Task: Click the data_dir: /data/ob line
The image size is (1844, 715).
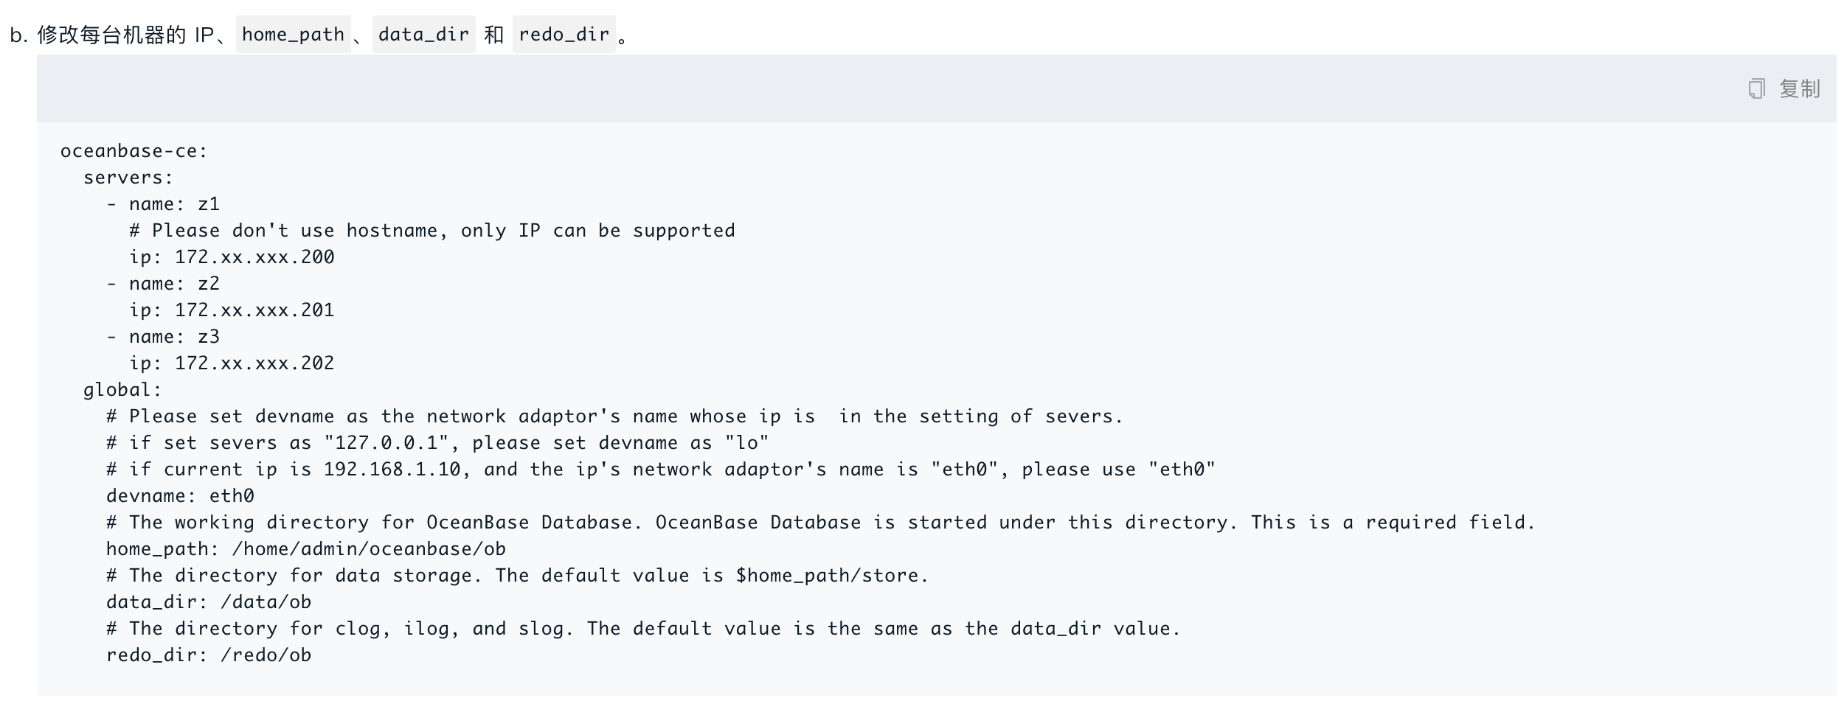Action: (x=209, y=602)
